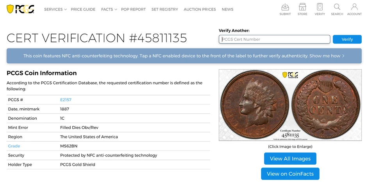Focus the PCGS Cert Number field
This screenshot has height=185, width=375.
click(x=274, y=39)
